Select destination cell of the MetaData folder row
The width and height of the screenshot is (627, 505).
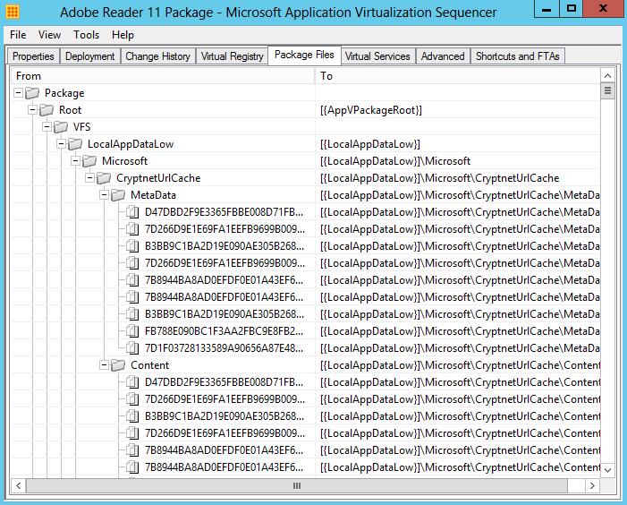tap(460, 195)
